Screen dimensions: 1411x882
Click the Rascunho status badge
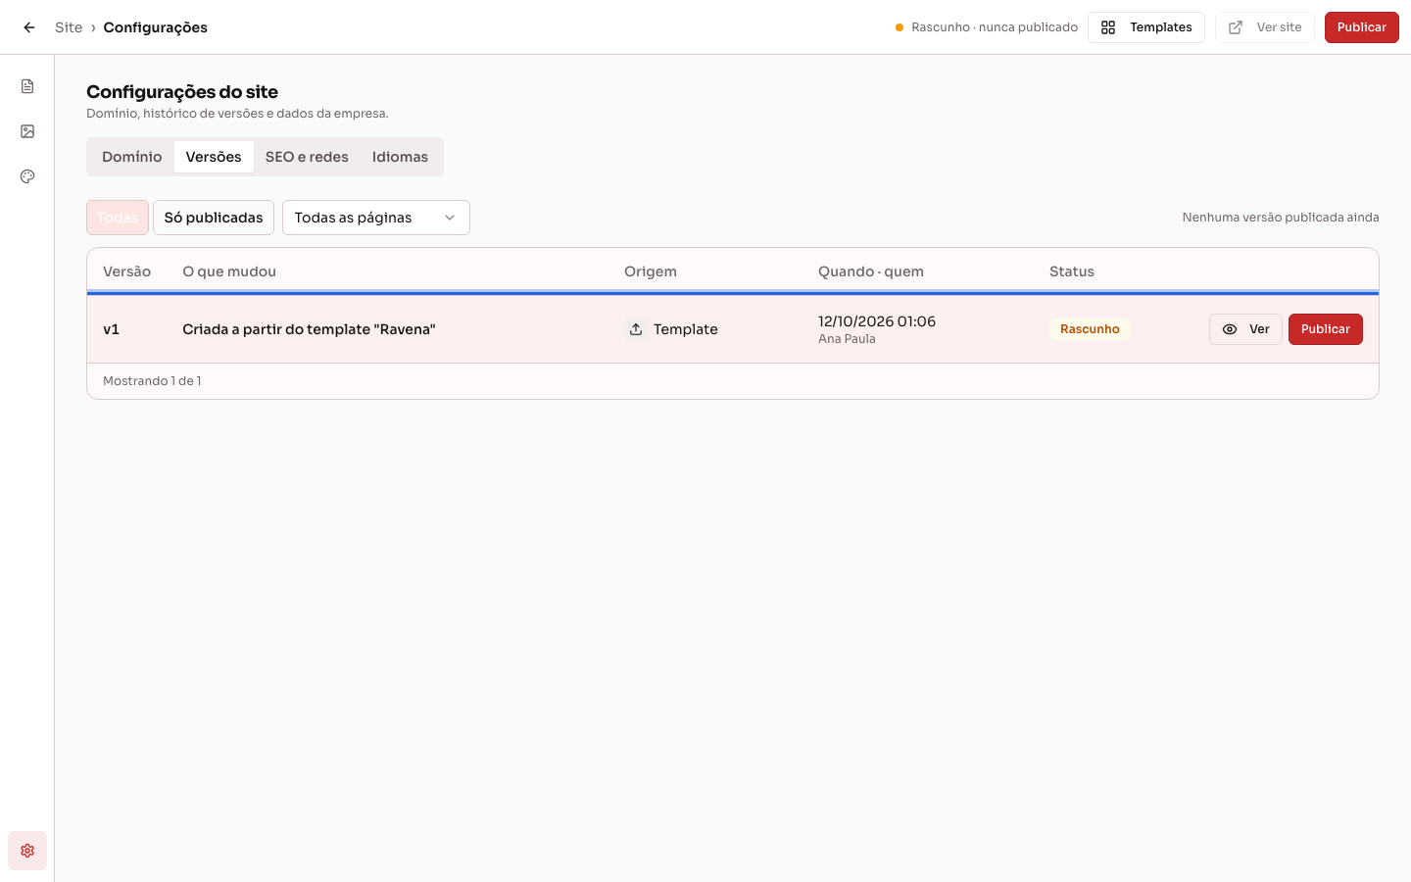coord(1090,329)
